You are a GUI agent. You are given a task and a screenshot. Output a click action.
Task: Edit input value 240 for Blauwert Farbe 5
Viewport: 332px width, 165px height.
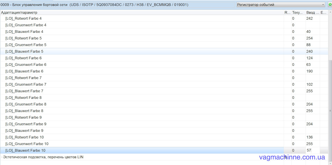point(313,51)
